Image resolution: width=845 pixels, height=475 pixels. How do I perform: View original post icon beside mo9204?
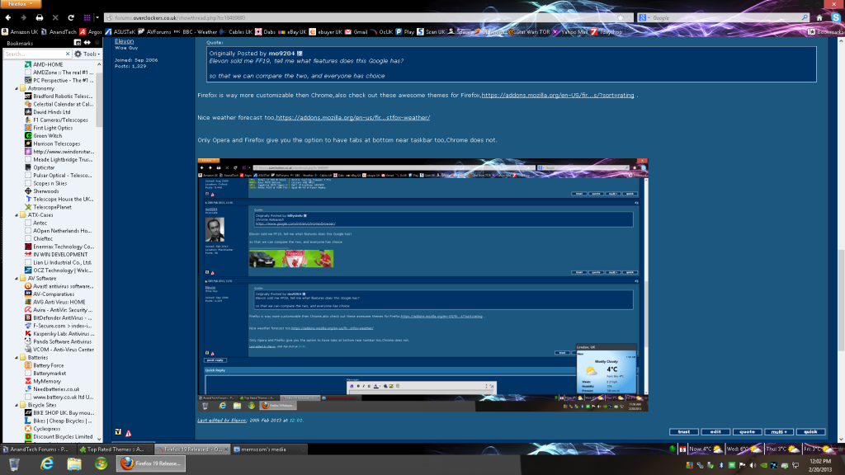click(300, 54)
